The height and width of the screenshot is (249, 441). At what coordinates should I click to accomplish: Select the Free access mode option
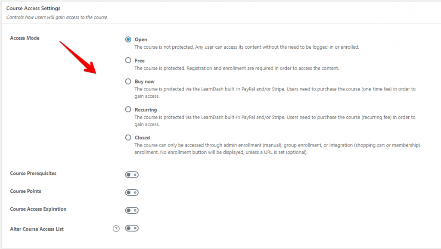[128, 60]
